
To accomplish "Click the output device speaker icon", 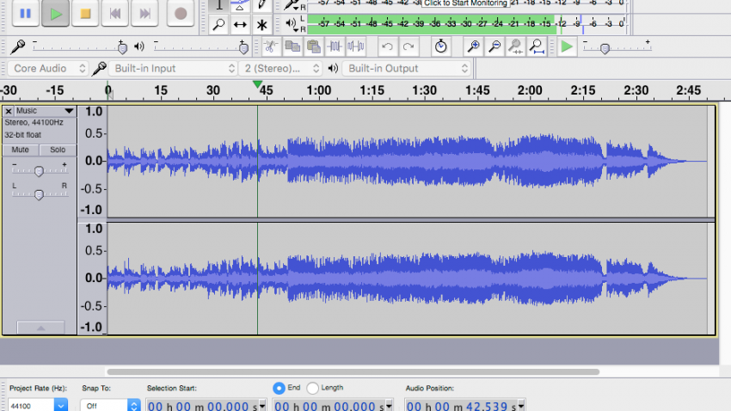I will (333, 69).
